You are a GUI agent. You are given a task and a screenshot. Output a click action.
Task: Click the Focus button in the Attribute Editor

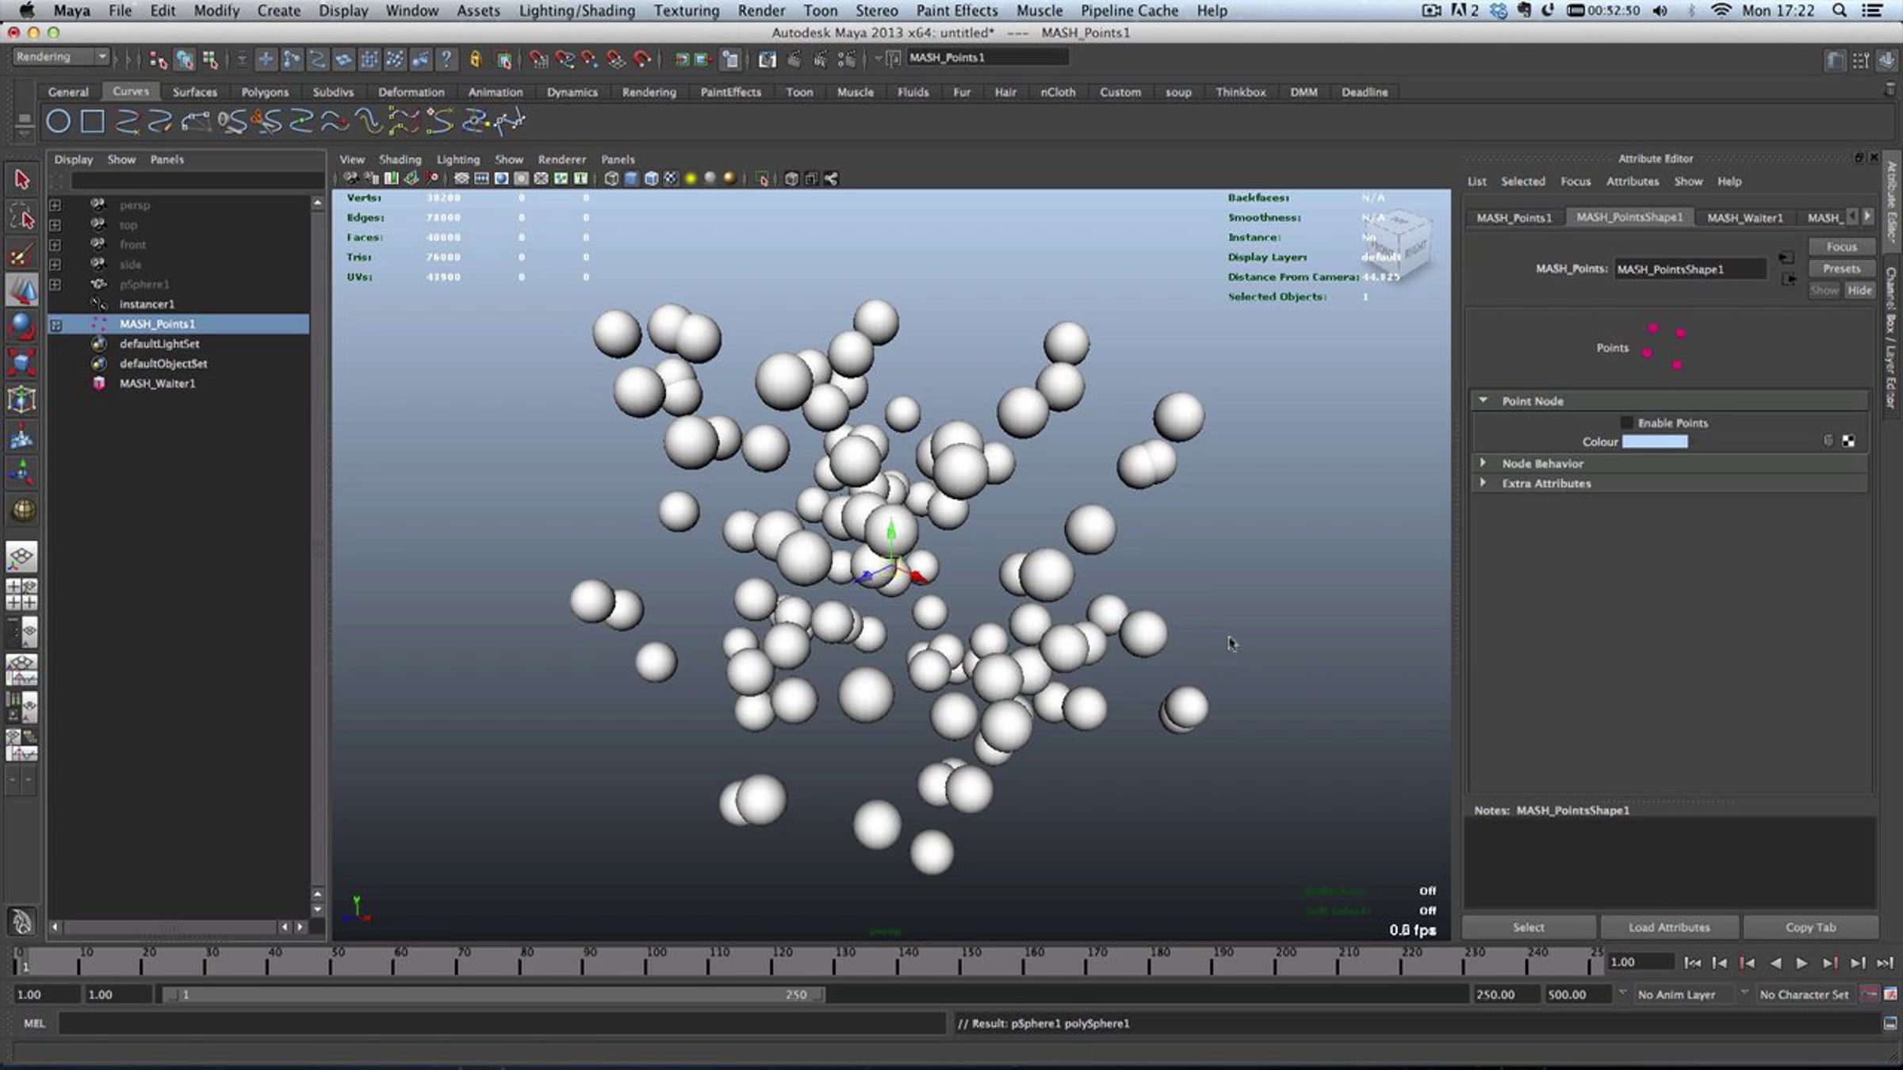tap(1841, 246)
